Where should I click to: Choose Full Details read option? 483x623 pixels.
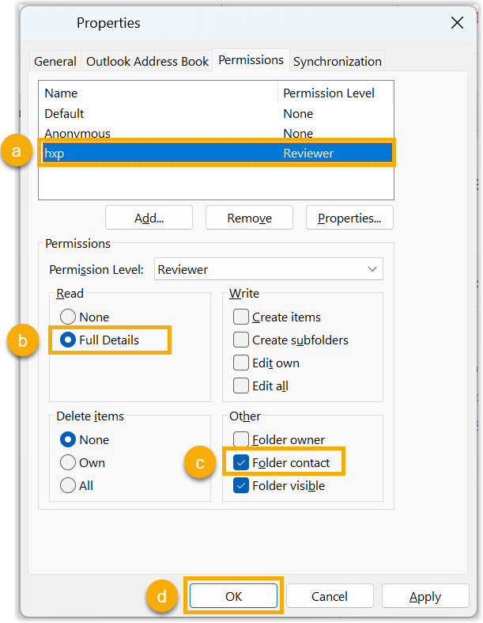click(69, 340)
